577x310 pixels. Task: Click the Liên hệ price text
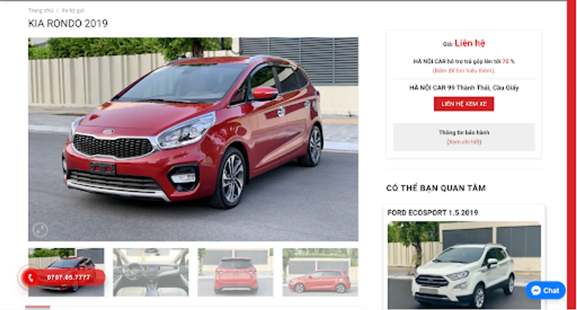click(x=470, y=43)
